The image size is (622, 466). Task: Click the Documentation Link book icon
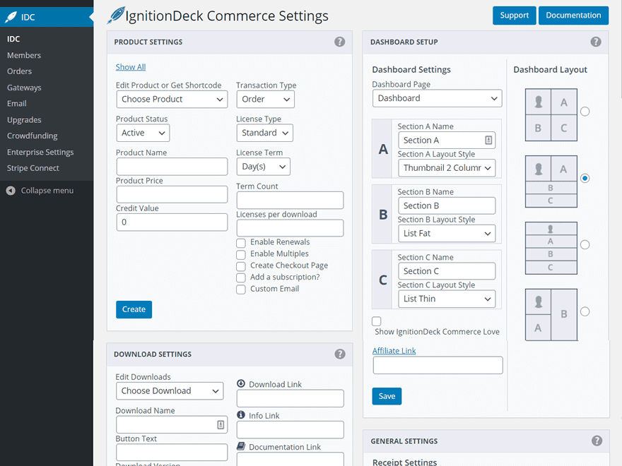pos(241,446)
